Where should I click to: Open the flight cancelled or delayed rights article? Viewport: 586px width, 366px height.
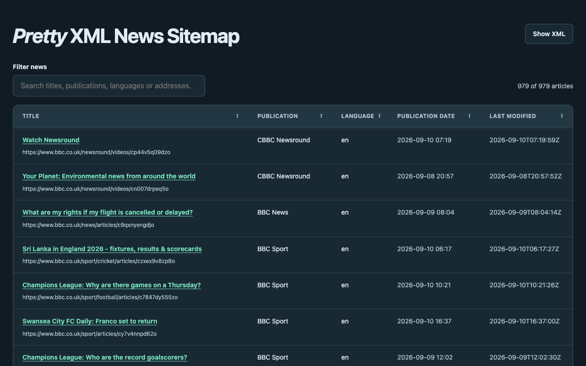pyautogui.click(x=108, y=212)
